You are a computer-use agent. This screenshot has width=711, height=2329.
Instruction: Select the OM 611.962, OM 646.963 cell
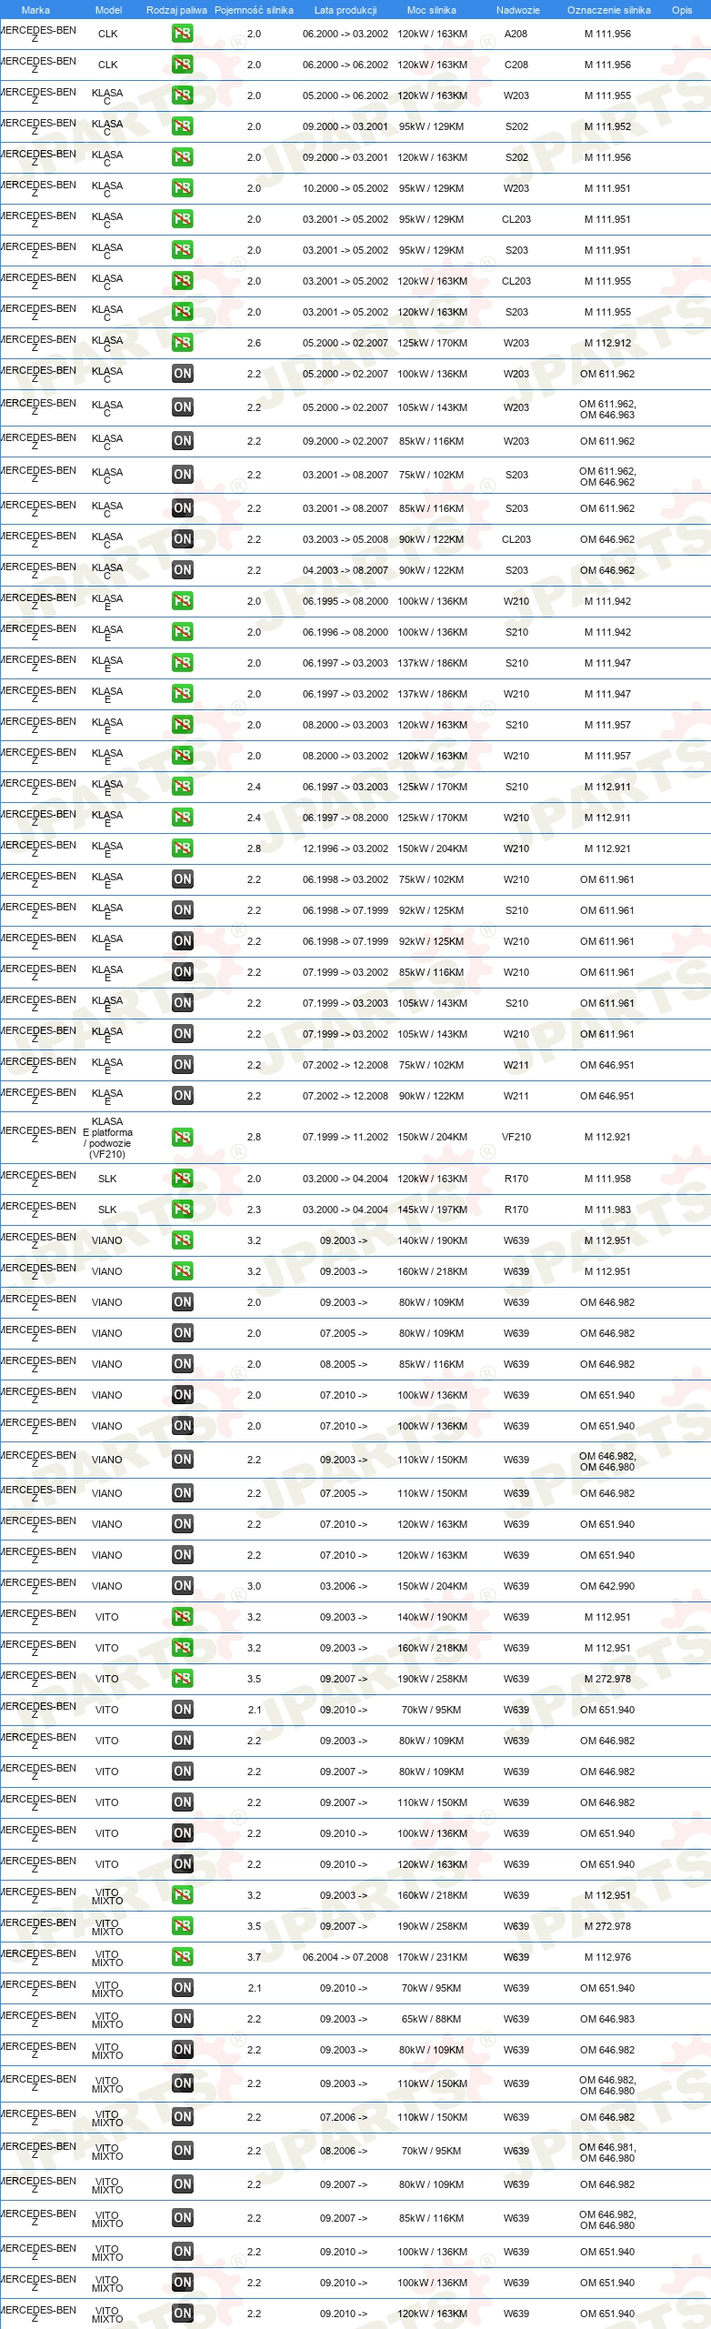click(x=607, y=408)
